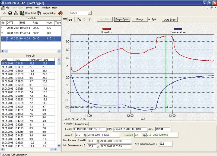Click Avg Between A and B field 63,5
The image size is (217, 156).
pyautogui.click(x=165, y=144)
